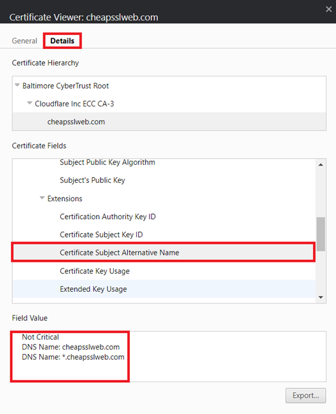Select Baltimore CyberTrust Root certificate
The image size is (336, 414).
click(x=66, y=86)
